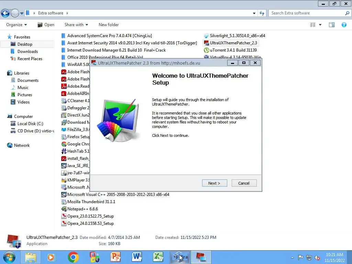
Task: Click Next in UltraUXThemePatcher setup
Action: (x=214, y=183)
